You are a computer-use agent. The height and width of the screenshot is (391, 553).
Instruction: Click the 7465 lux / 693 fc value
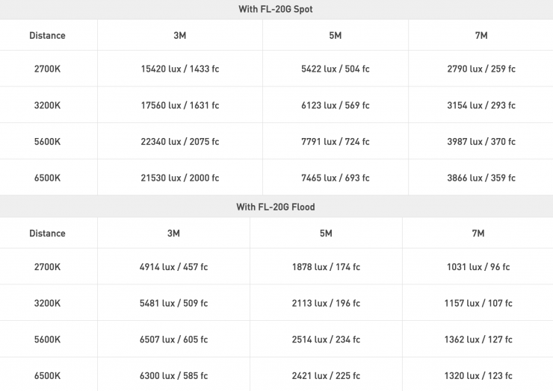(x=335, y=178)
